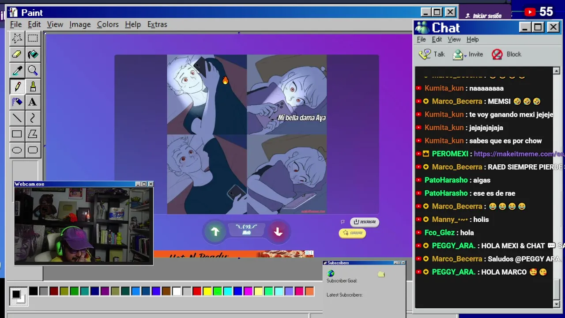Click the red downvote arrow under the meme
Screen dimensions: 565x318
click(278, 231)
